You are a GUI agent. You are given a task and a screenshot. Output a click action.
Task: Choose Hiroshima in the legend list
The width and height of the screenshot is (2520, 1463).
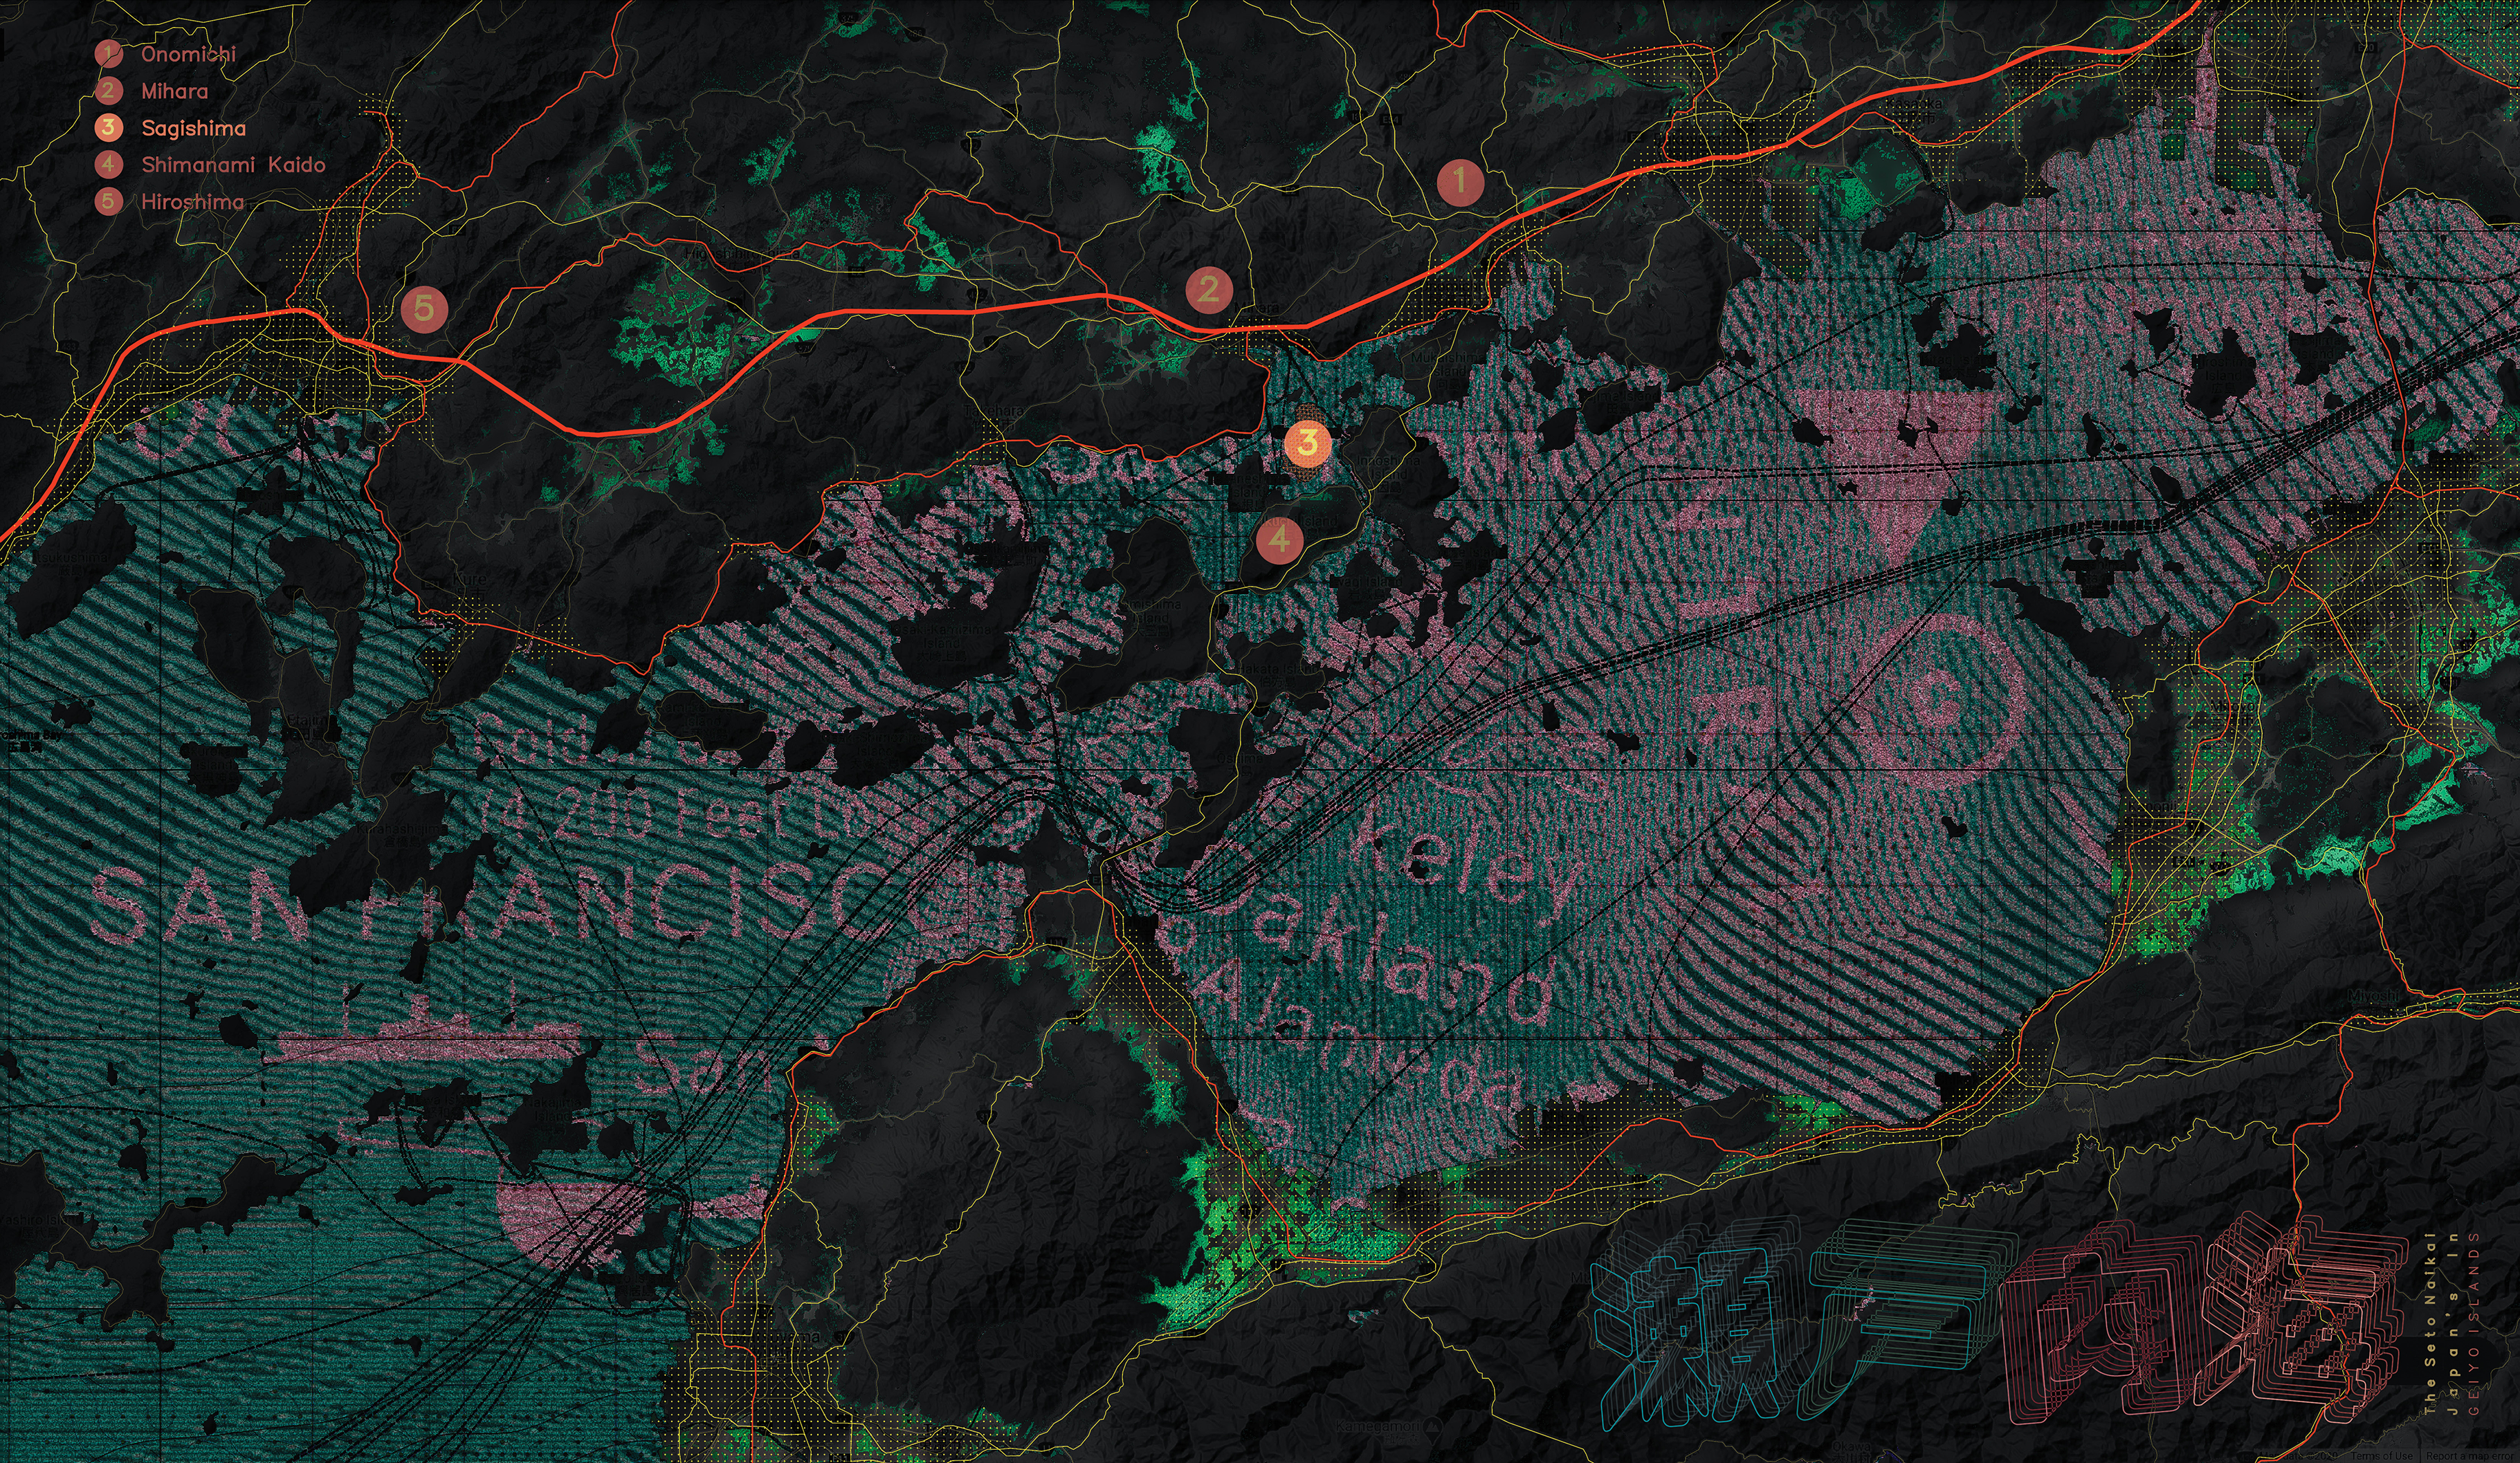click(192, 201)
